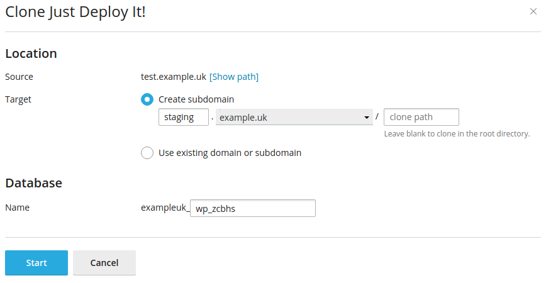Close the Clone dialog with the X icon
The image size is (546, 283).
[x=533, y=11]
